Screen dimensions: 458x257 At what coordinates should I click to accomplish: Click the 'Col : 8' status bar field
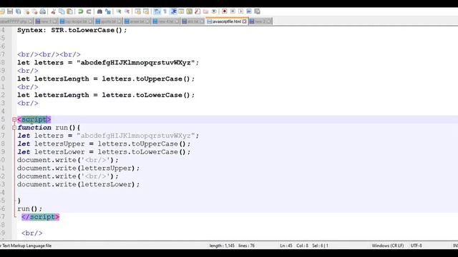pos(302,246)
